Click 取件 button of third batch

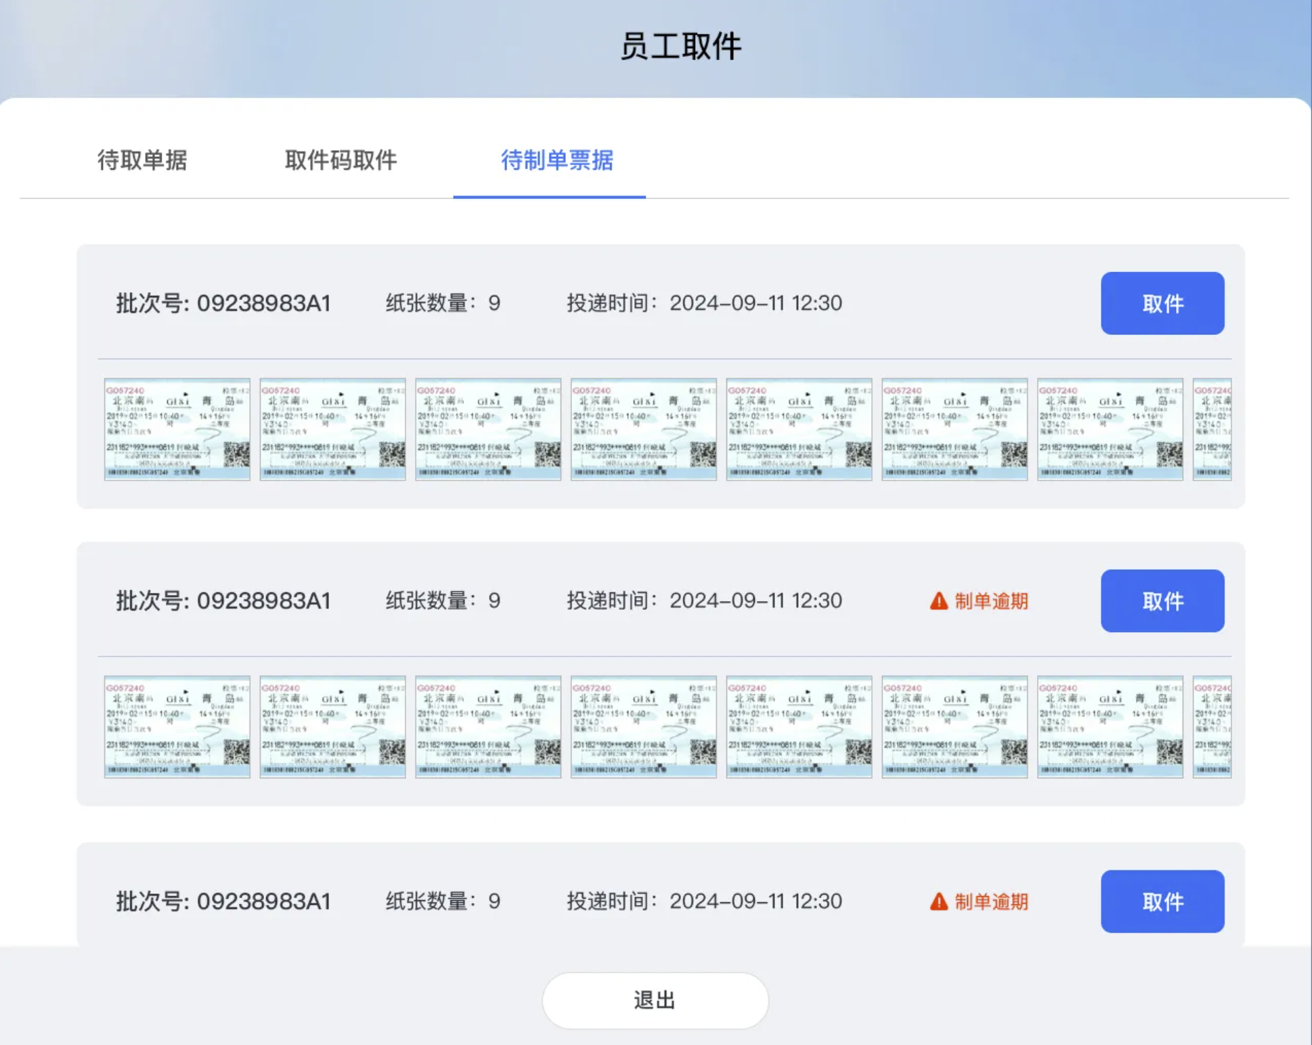1162,901
